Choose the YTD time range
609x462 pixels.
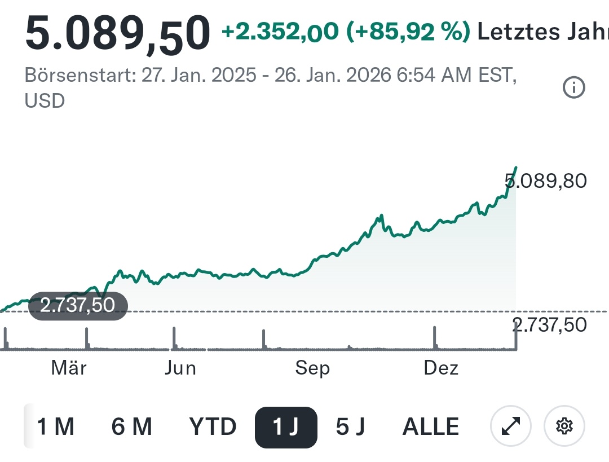point(213,427)
